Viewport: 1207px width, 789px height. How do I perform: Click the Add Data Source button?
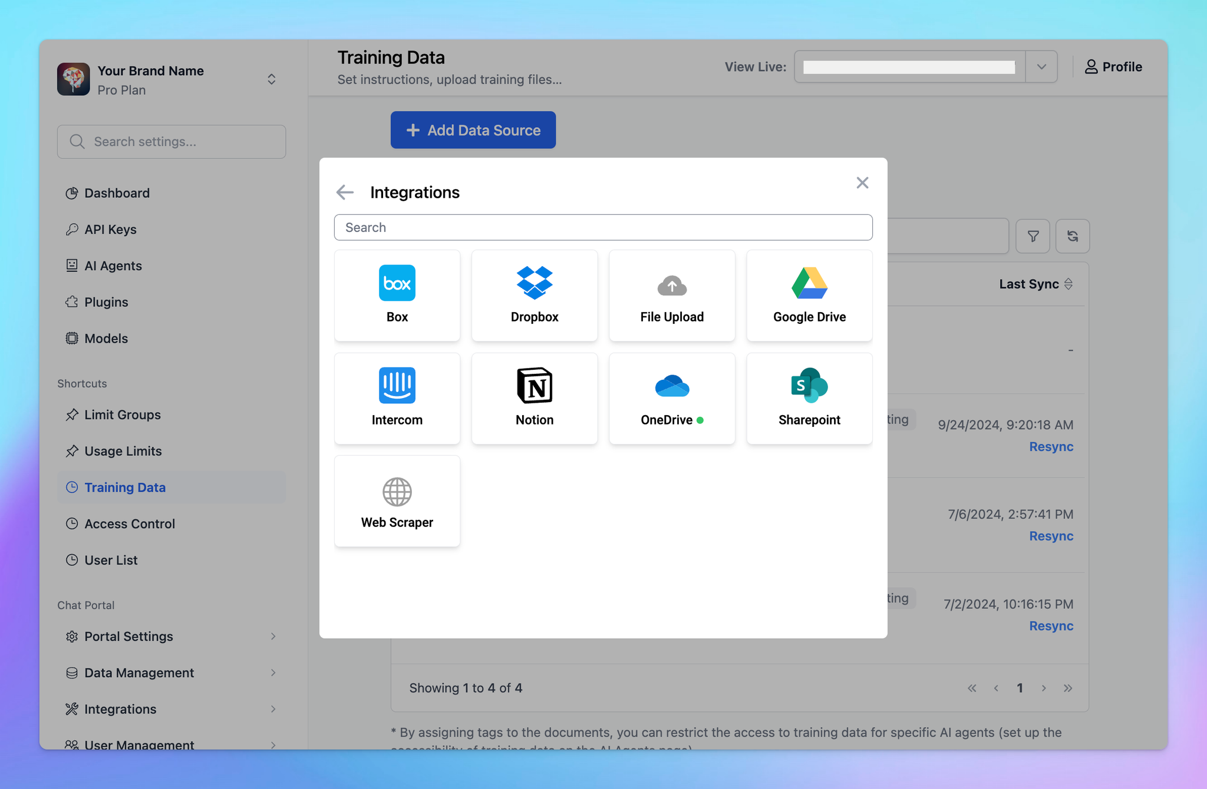pyautogui.click(x=473, y=130)
